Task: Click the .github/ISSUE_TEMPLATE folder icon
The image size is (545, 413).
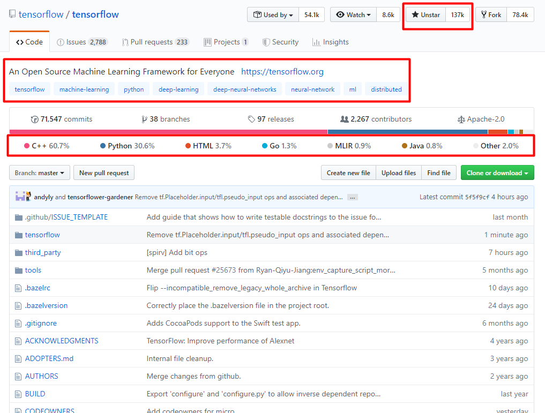Action: tap(19, 217)
